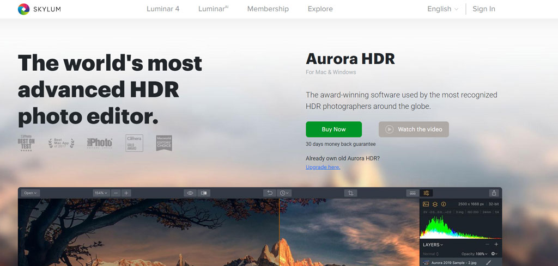The image size is (558, 266).
Task: Select the Aurora 2019 Sample - 2.jpg layer
Action: click(461, 262)
